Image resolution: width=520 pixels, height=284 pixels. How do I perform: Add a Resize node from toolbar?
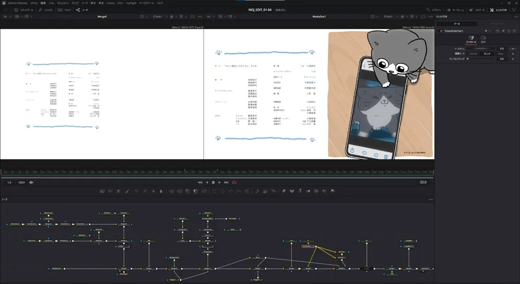196,191
